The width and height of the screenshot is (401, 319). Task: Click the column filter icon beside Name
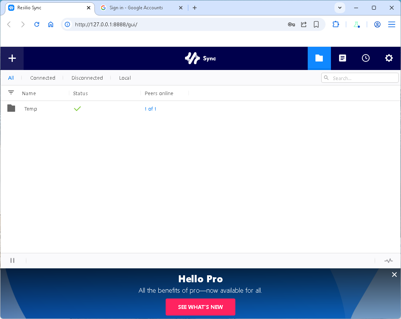(x=11, y=93)
